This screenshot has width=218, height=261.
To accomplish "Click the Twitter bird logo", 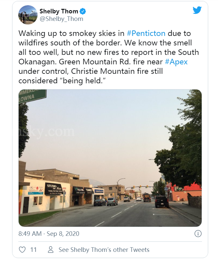I will (197, 10).
